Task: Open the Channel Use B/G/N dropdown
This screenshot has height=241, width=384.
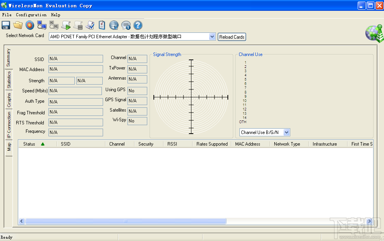Action: point(286,132)
